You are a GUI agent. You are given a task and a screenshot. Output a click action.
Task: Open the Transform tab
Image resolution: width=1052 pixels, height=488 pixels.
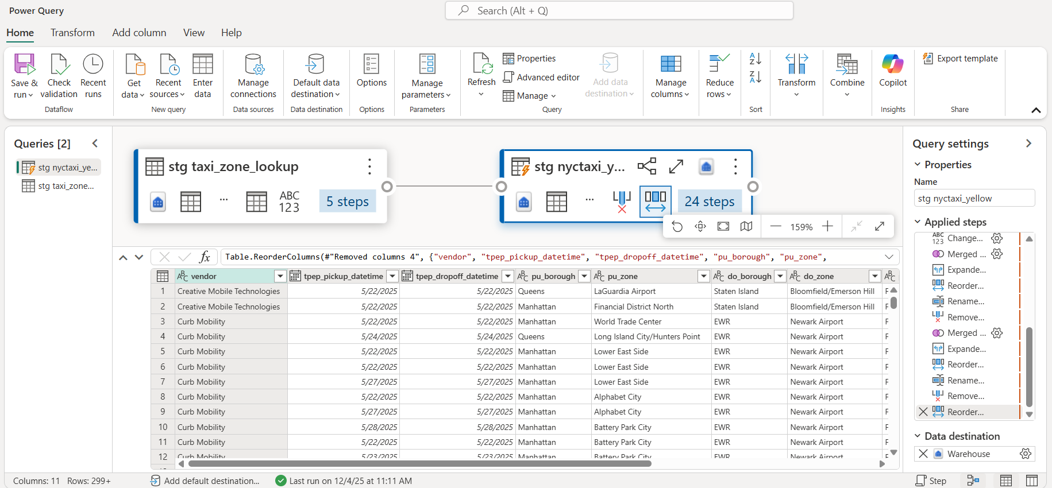[72, 33]
